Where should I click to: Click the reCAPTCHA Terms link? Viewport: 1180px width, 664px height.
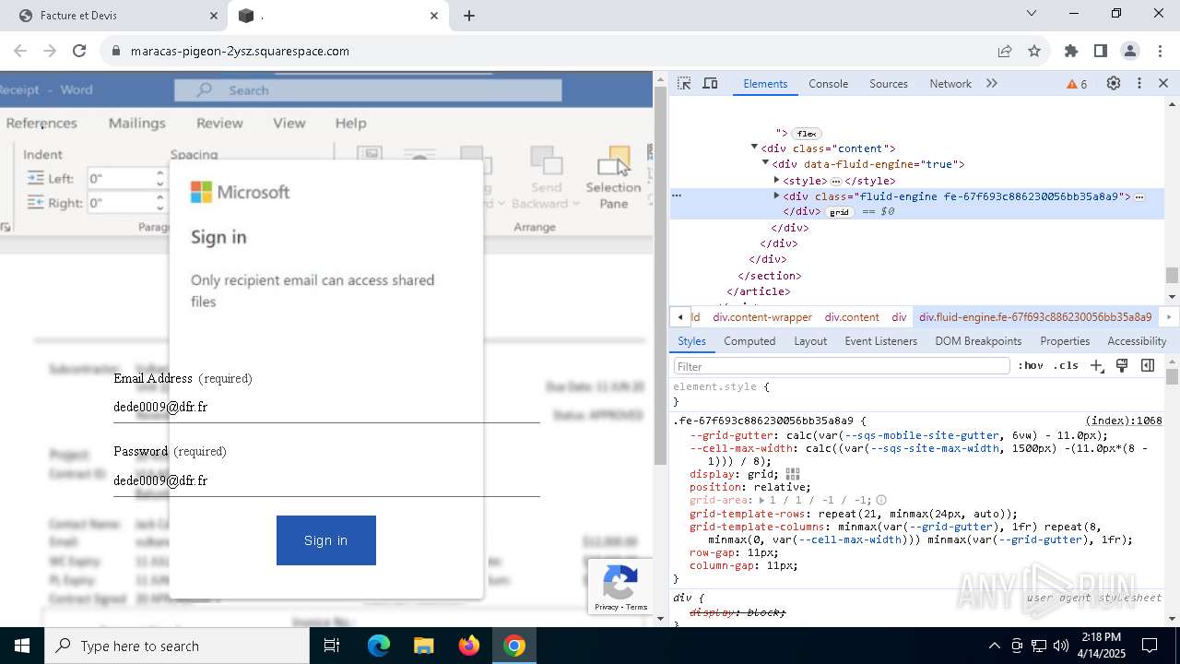pyautogui.click(x=637, y=607)
